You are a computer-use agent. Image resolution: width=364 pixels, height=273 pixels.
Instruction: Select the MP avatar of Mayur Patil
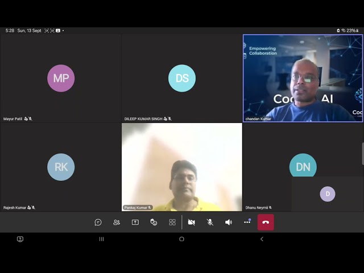[61, 78]
